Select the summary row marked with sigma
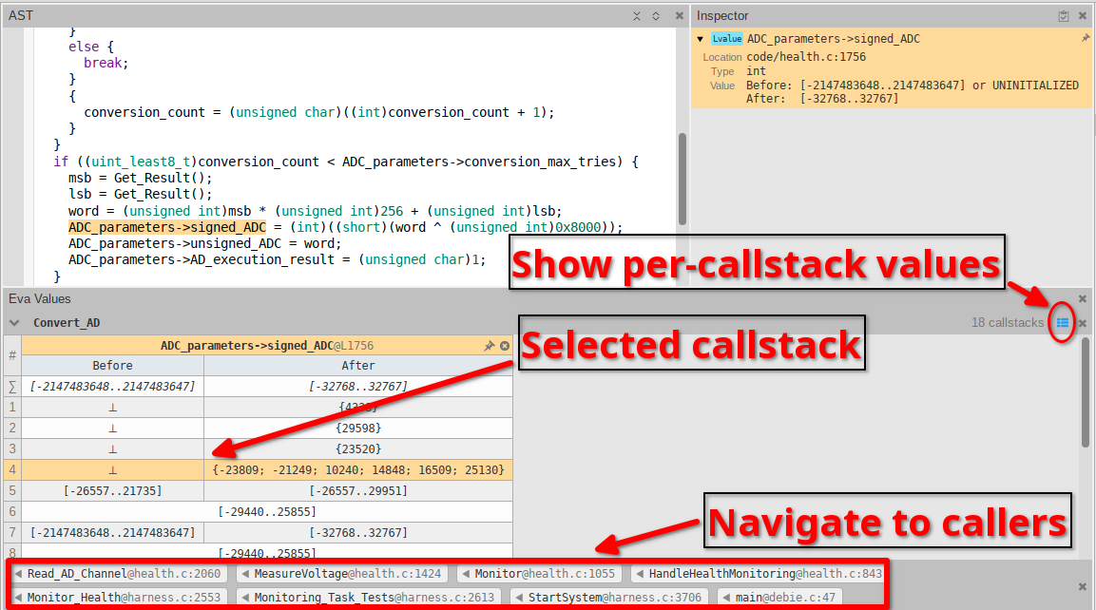The image size is (1096, 610). (x=258, y=387)
